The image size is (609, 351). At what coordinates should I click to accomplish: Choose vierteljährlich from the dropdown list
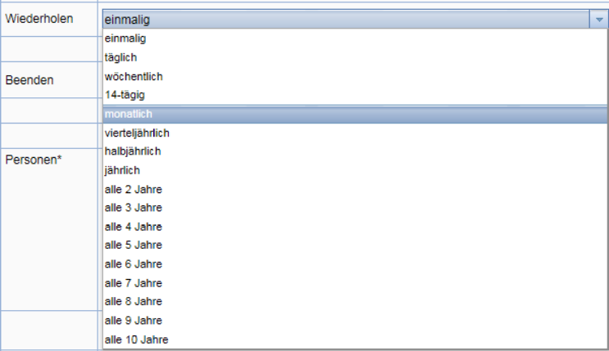click(x=355, y=133)
